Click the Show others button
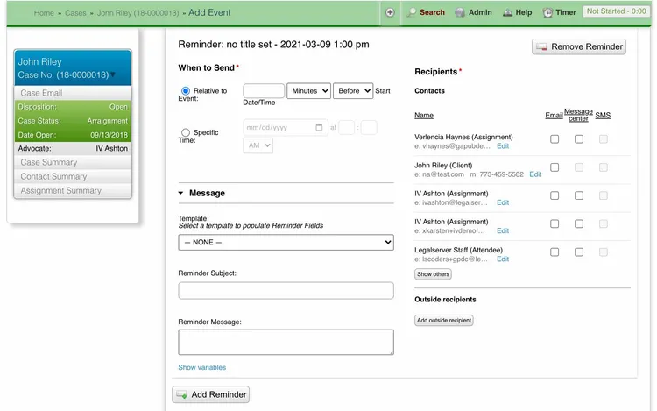This screenshot has height=411, width=657. coord(433,274)
